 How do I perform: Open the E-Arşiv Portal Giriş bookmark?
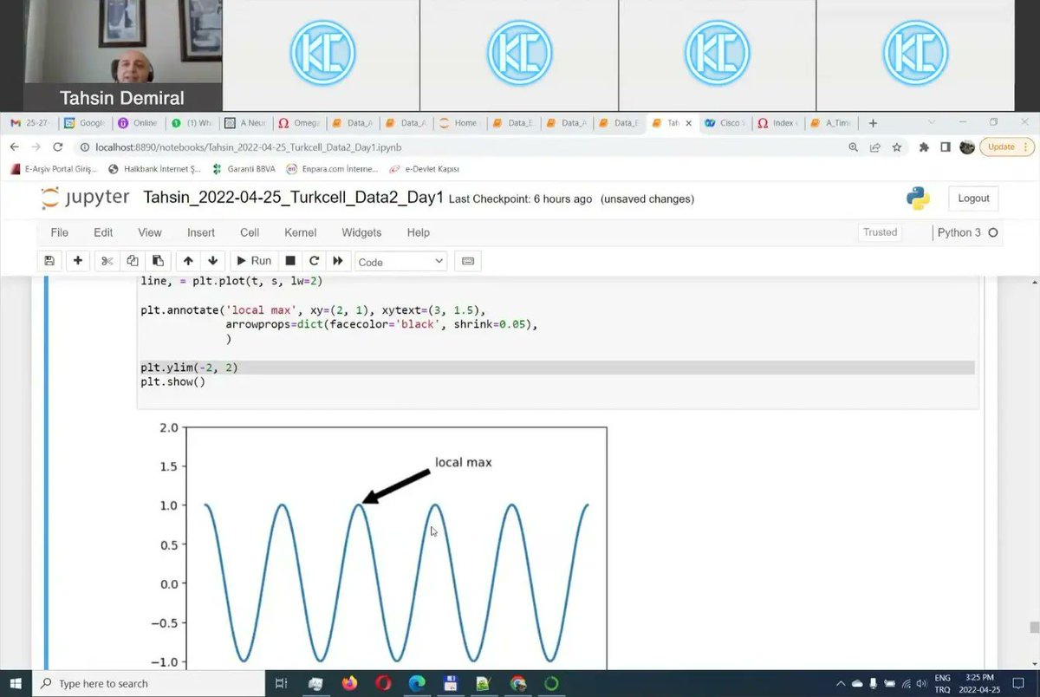click(54, 169)
